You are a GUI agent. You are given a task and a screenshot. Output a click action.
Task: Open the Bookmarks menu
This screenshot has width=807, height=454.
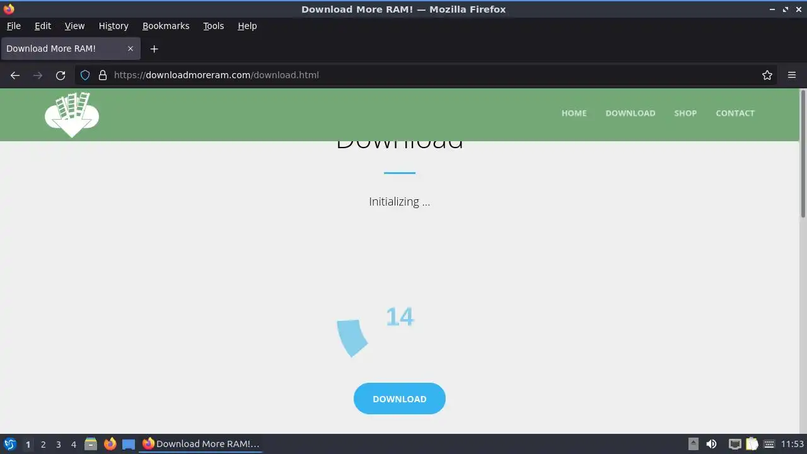[x=166, y=26]
